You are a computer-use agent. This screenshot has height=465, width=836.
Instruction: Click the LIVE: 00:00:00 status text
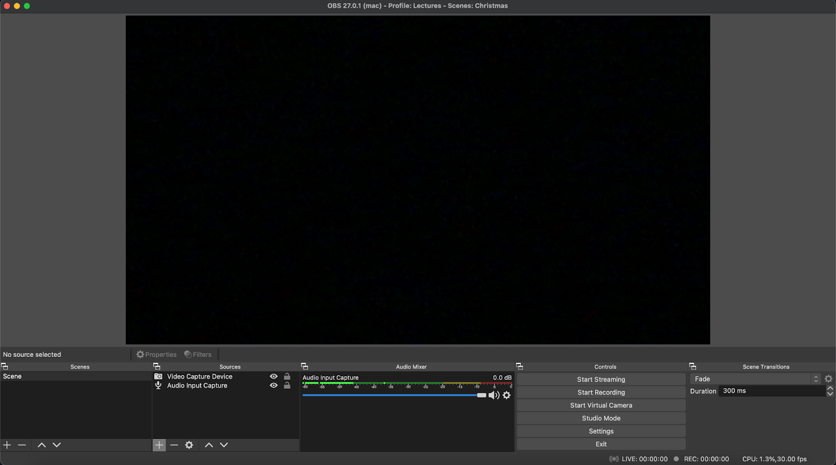(645, 459)
